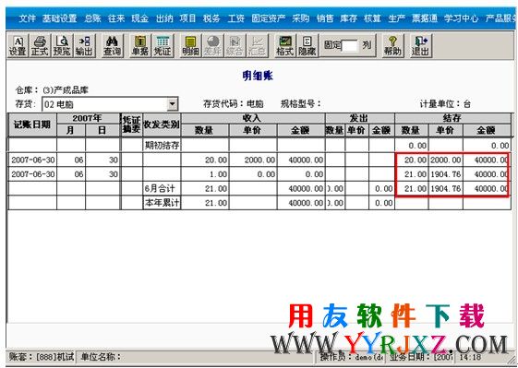Select the 收入 unit price 2000.00 cell

coord(253,160)
